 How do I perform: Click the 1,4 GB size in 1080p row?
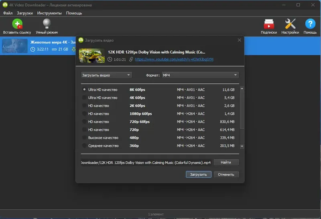click(x=229, y=113)
